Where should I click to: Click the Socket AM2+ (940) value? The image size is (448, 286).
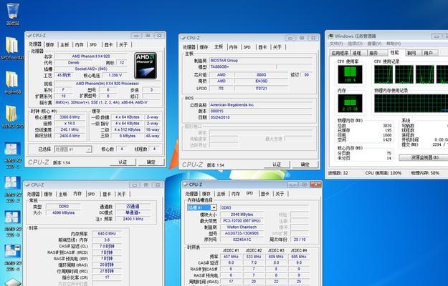91,69
